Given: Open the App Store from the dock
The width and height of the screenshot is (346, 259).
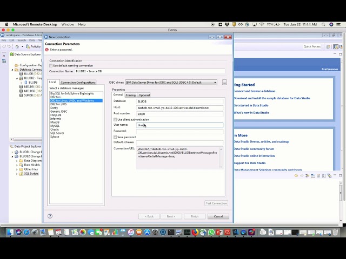Looking at the screenshot, I should pyautogui.click(x=147, y=232).
